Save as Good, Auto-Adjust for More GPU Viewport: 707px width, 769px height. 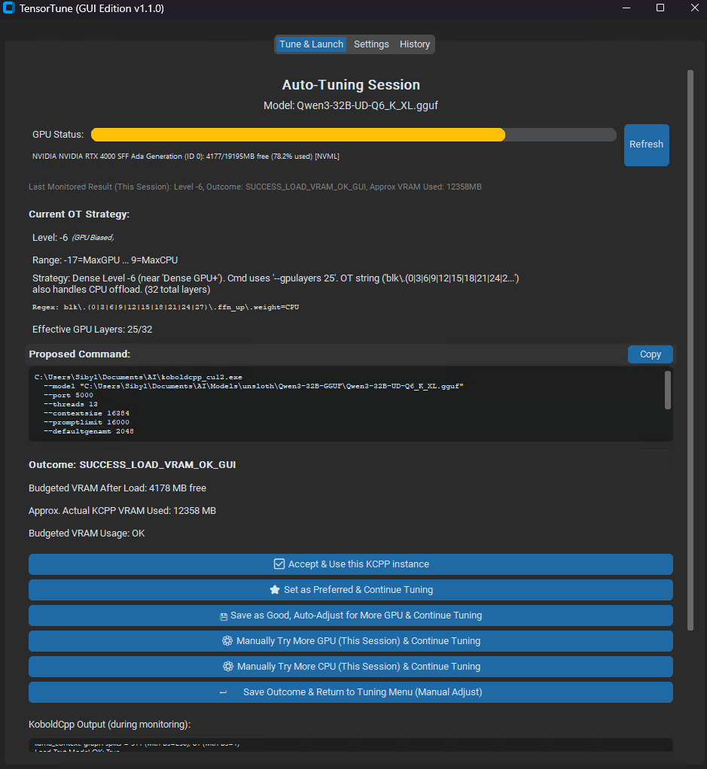(x=350, y=615)
